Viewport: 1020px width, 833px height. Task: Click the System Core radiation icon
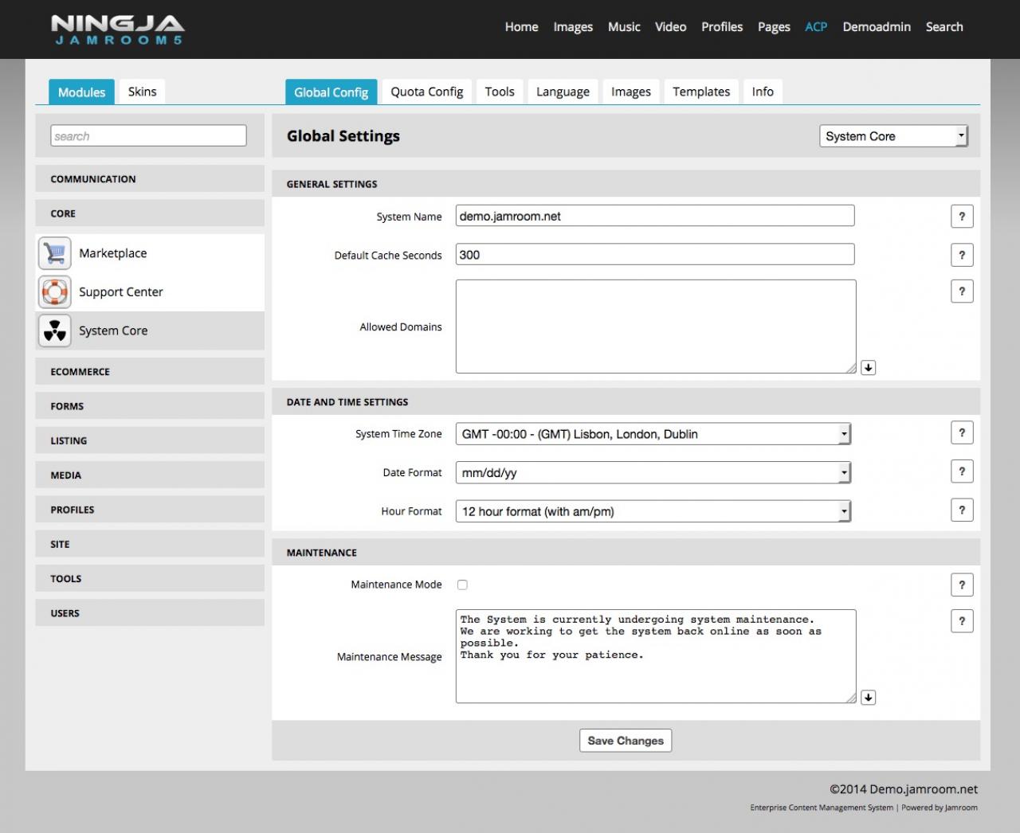(54, 330)
